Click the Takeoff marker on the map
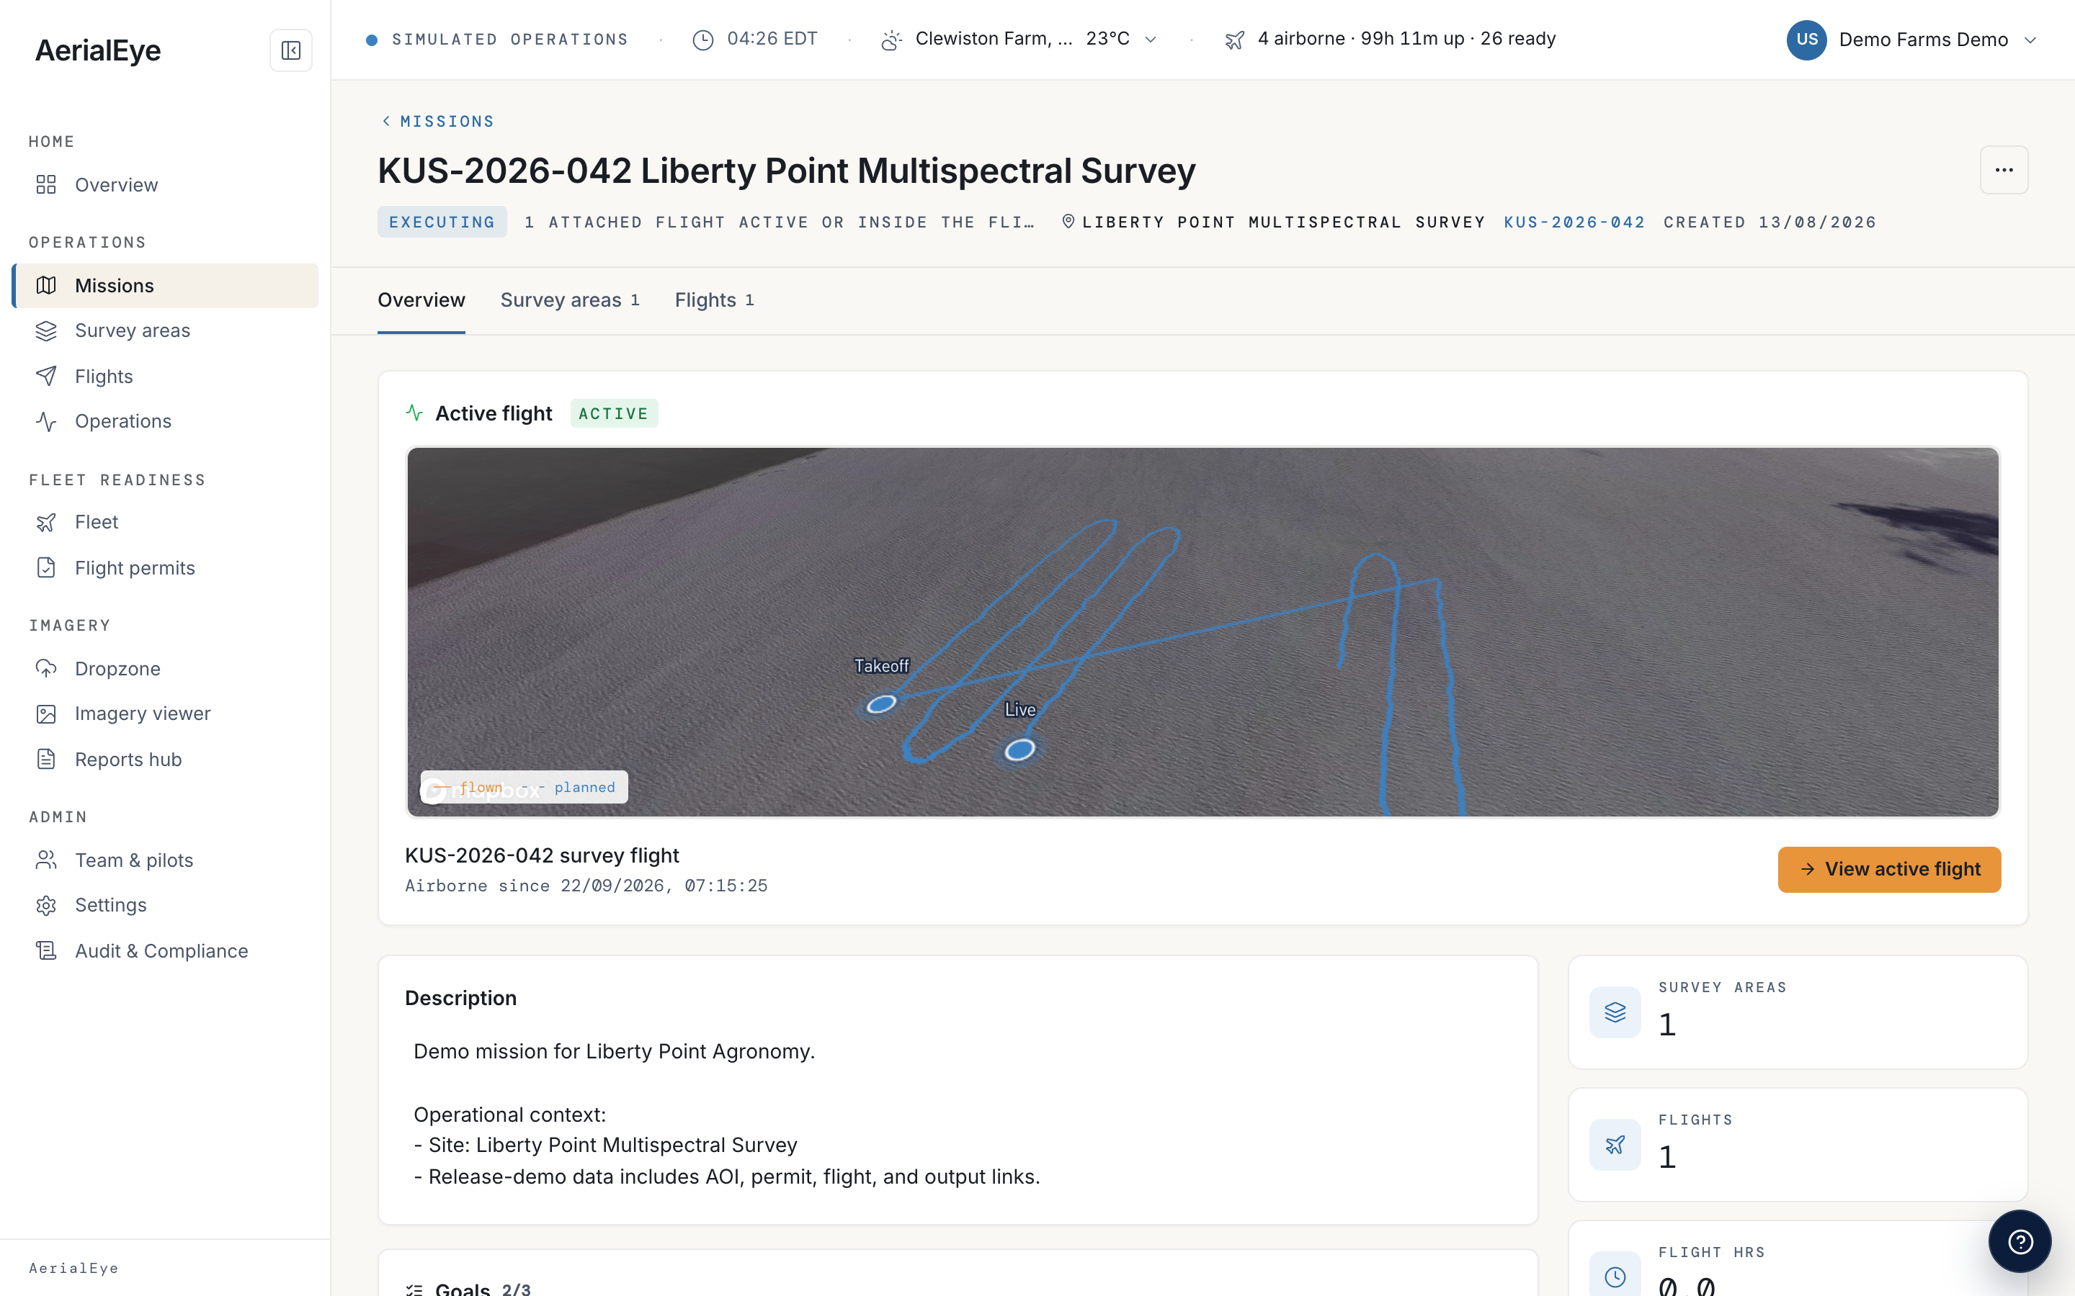Image resolution: width=2075 pixels, height=1296 pixels. pyautogui.click(x=880, y=705)
